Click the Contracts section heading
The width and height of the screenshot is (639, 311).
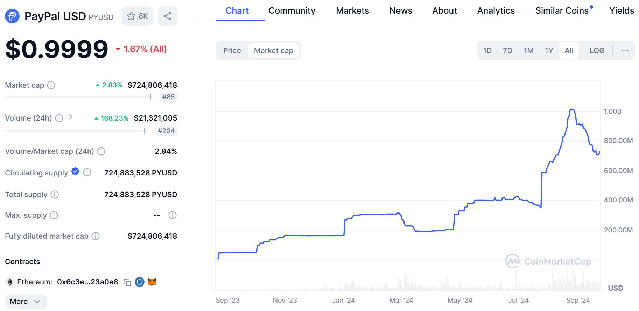pos(22,262)
